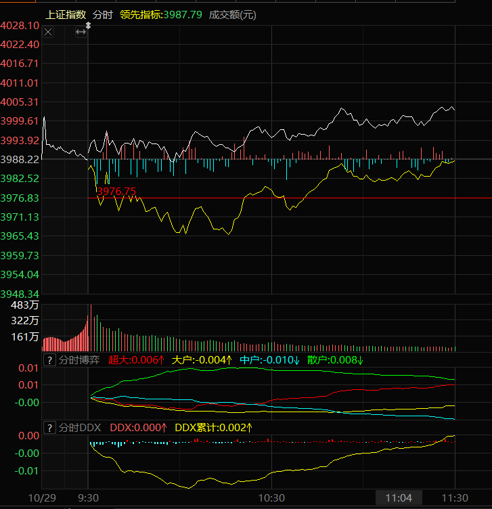Click the 分时博弈 indicator name
The height and width of the screenshot is (509, 492).
click(x=79, y=360)
